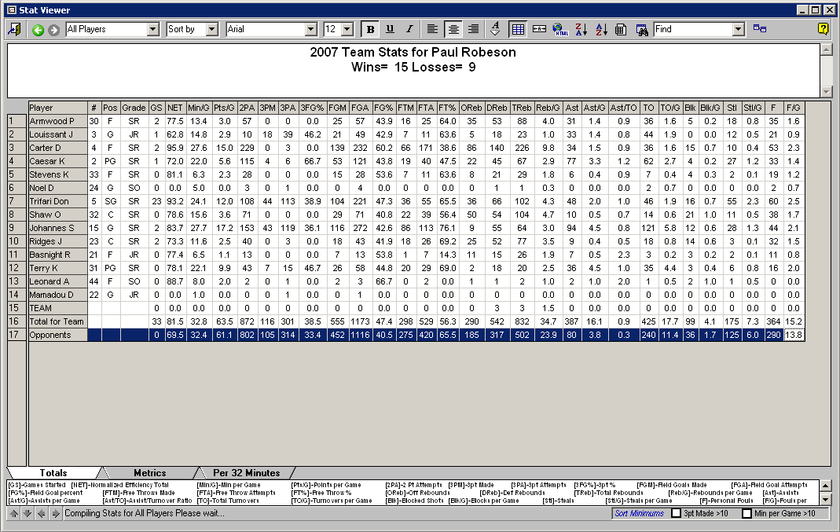Click the Pts/G column header

pyautogui.click(x=224, y=108)
